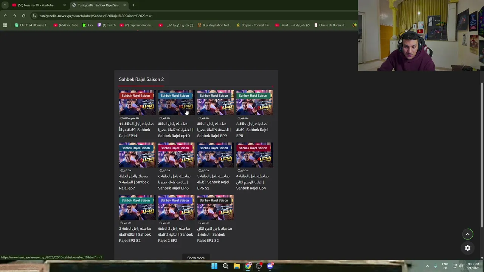Open the Sahbek Rajel EP 6 thumbnail
This screenshot has width=484, height=272.
click(176, 155)
